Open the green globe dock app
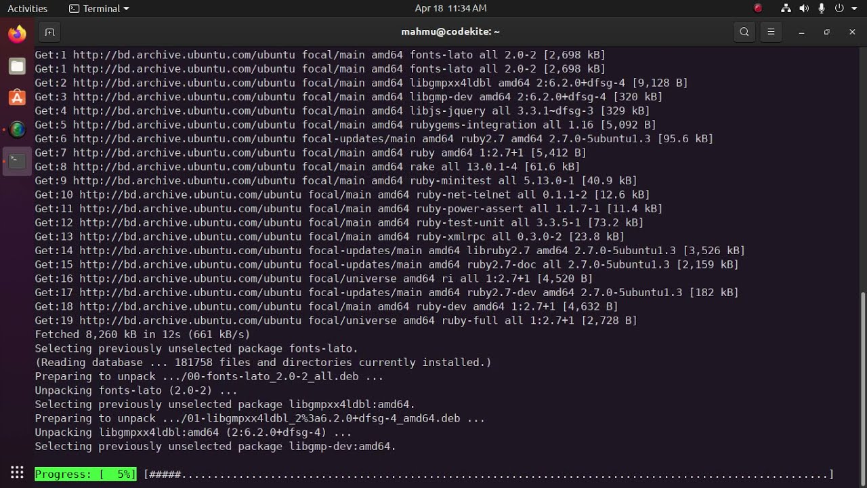Screen dimensions: 867x488 [x=17, y=129]
